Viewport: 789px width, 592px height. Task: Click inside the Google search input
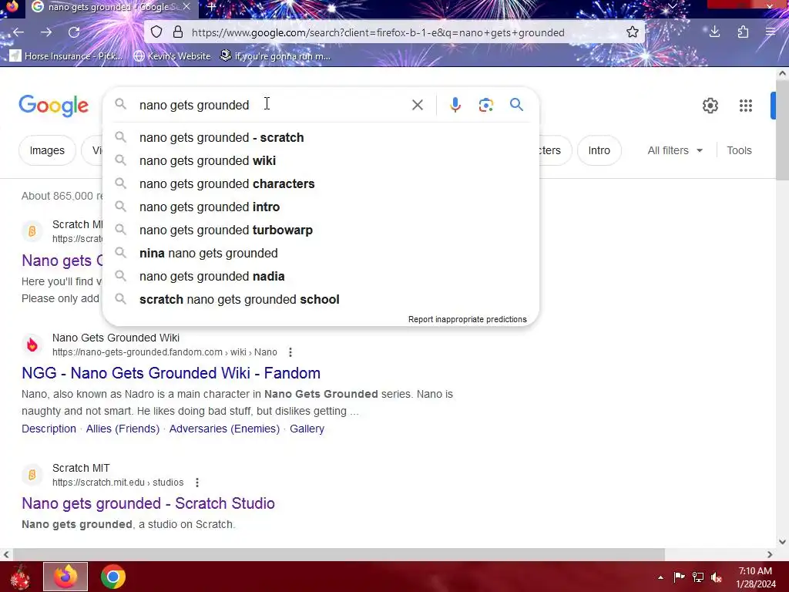pyautogui.click(x=272, y=105)
